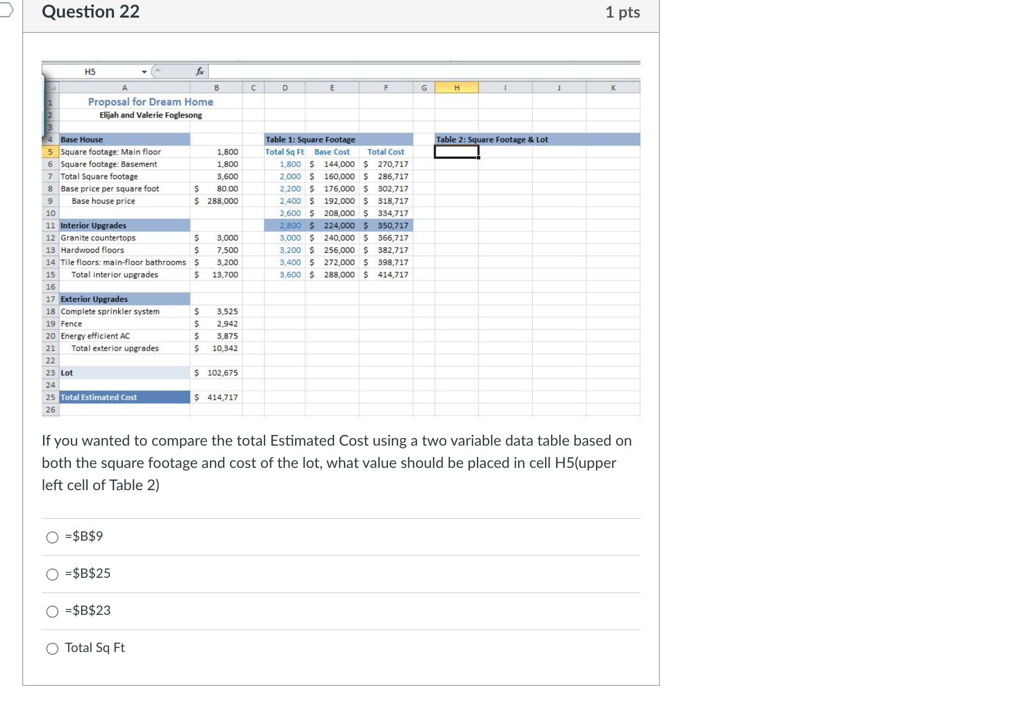The image size is (1014, 703).
Task: Click the Proposal for Dream Home title cell
Action: 150,102
